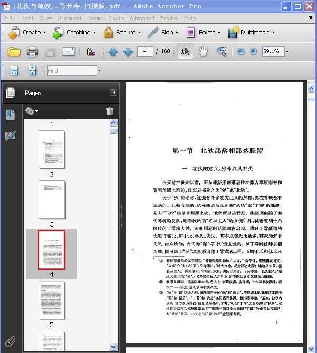The height and width of the screenshot is (353, 317).
Task: Go to next page with down arrow
Action: point(128,52)
